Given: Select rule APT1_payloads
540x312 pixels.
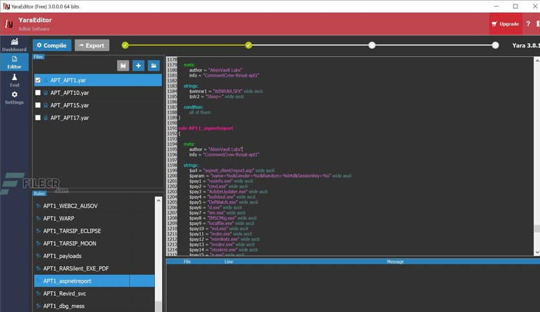Looking at the screenshot, I should [x=94, y=256].
